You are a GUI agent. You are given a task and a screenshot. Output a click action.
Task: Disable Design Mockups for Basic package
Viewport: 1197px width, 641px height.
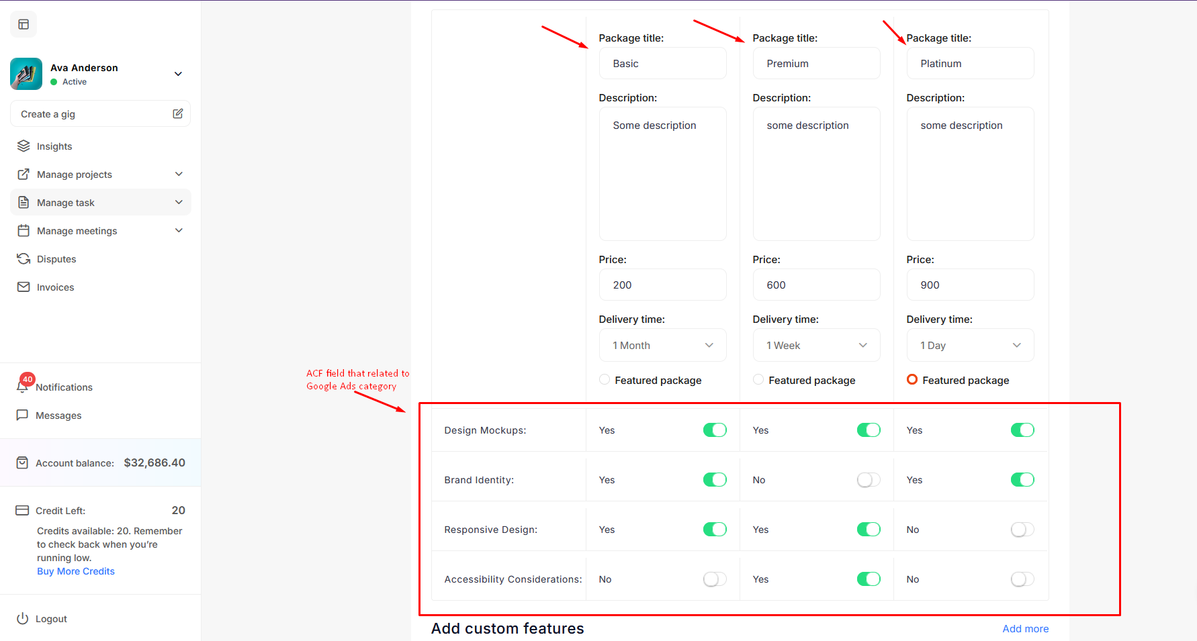coord(715,430)
